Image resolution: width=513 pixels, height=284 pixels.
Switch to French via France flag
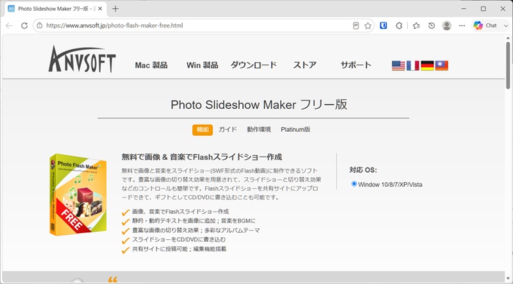point(412,66)
